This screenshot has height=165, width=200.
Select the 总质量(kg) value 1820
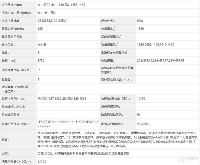click(141, 28)
